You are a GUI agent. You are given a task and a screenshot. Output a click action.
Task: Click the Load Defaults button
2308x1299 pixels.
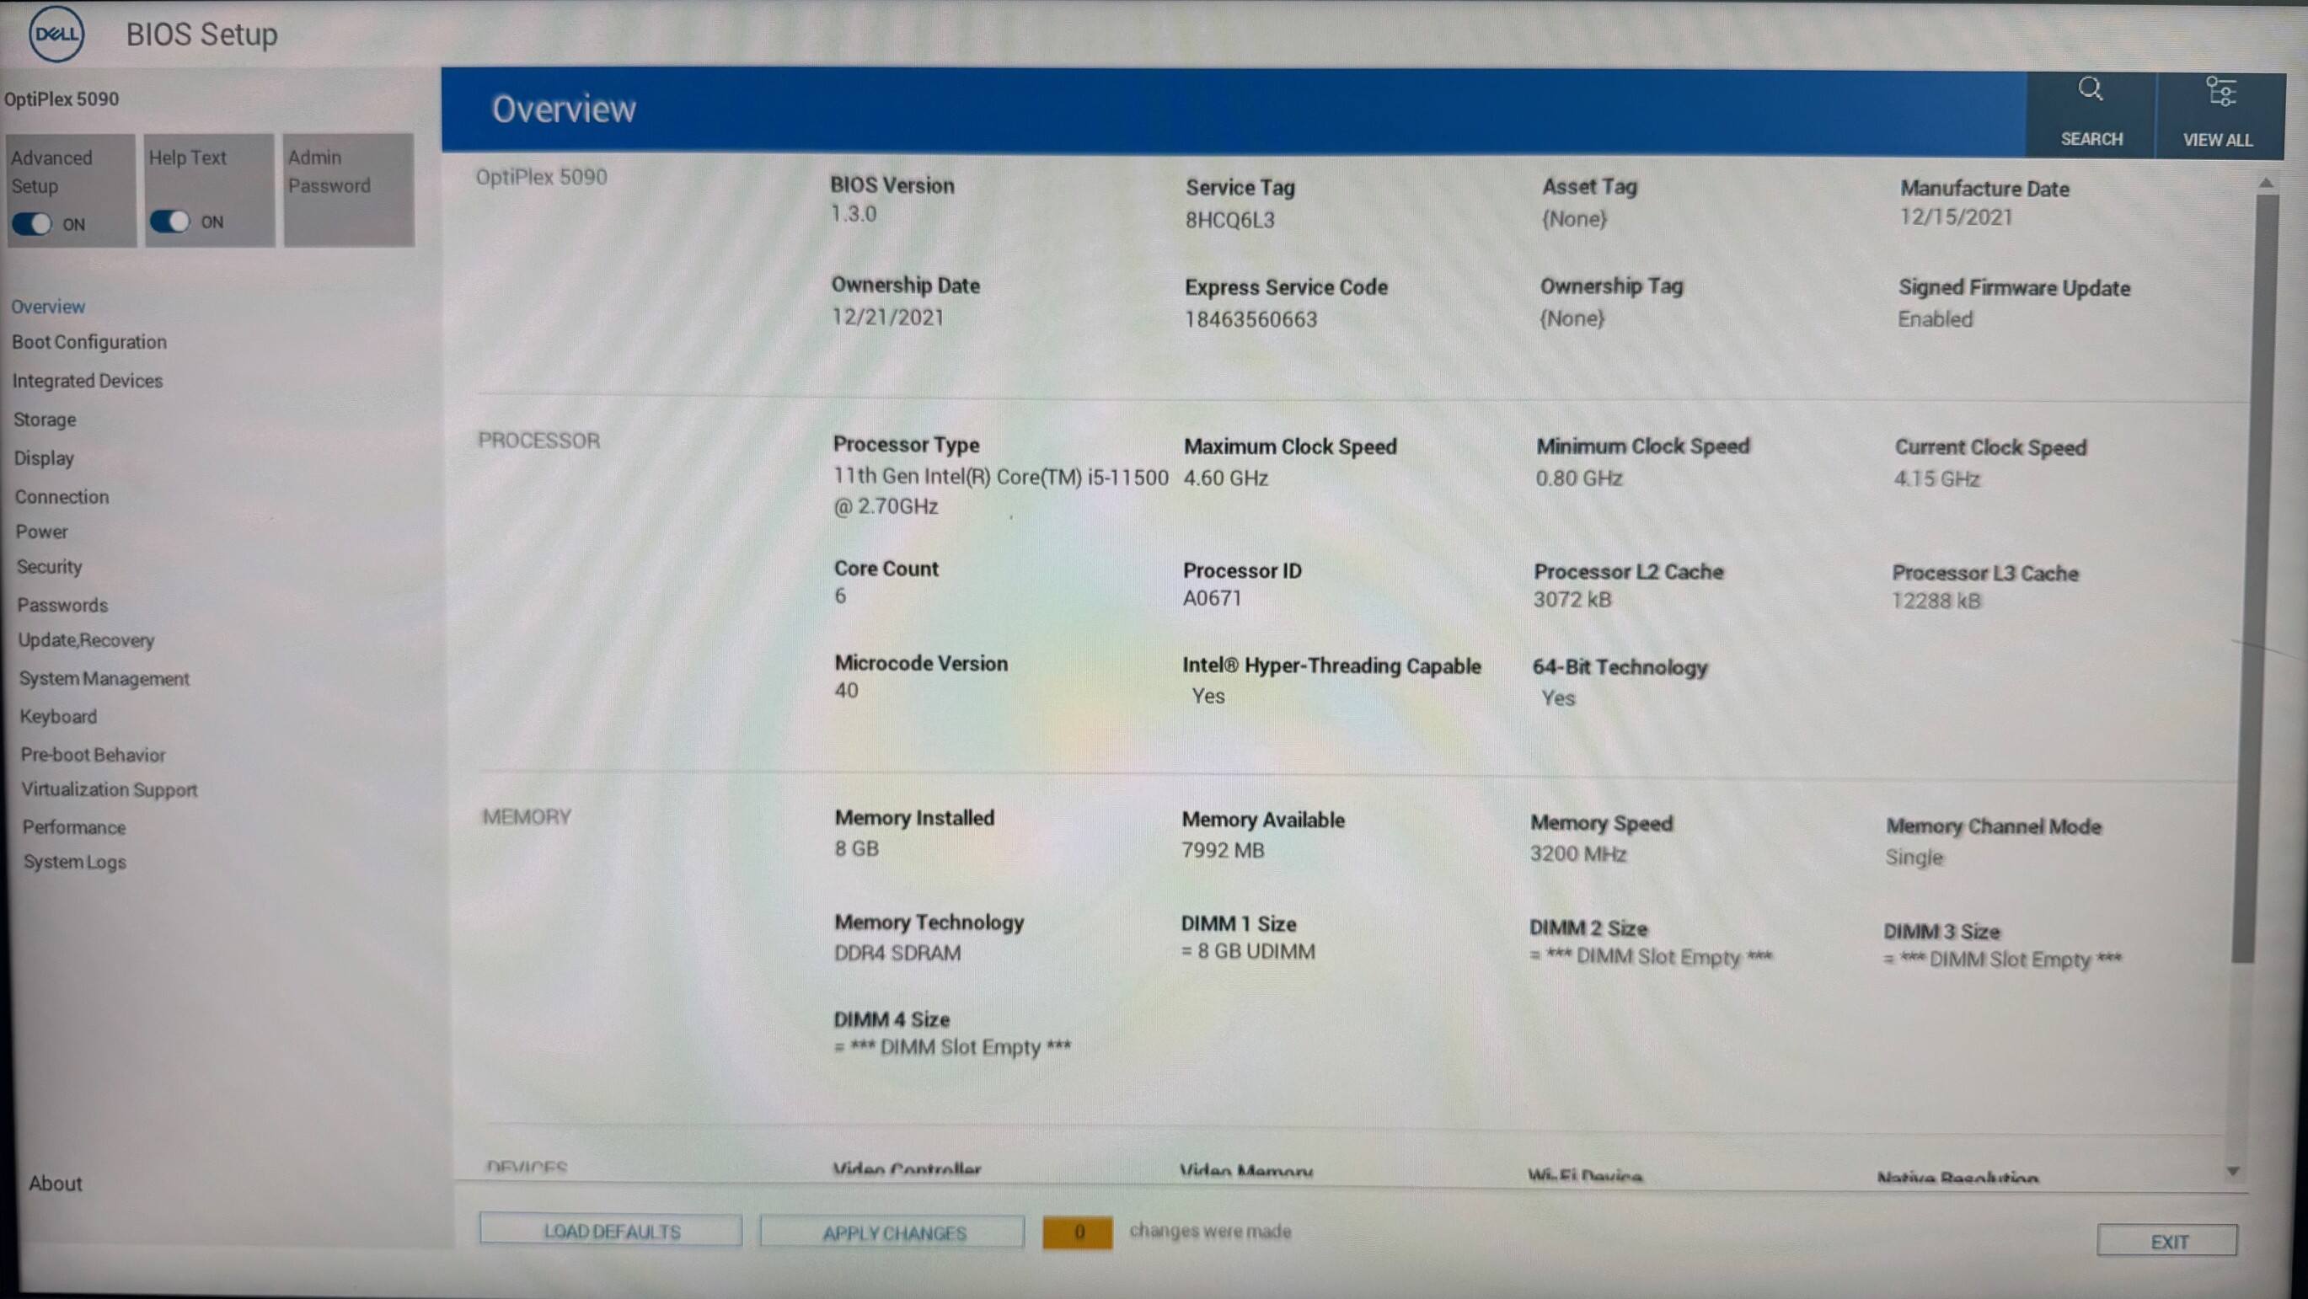[611, 1231]
